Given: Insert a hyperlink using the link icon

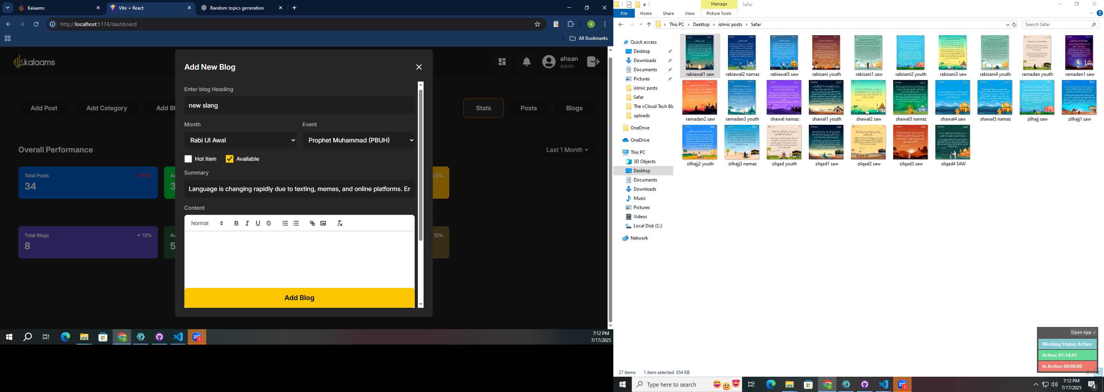Looking at the screenshot, I should [x=312, y=224].
